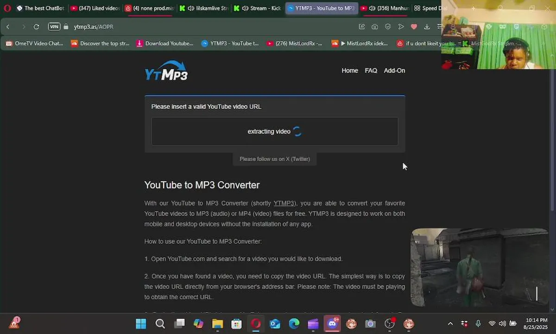Open Outlook from the taskbar
Image resolution: width=556 pixels, height=334 pixels.
coord(275,323)
